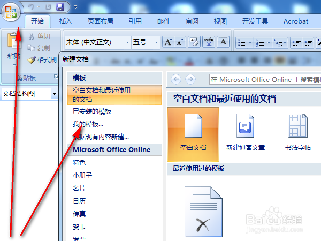Increase paragraph indent
Image resolution: width=321 pixels, height=241 pixels.
click(308, 43)
